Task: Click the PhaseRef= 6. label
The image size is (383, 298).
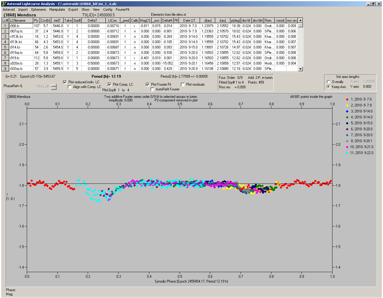Action: [13, 86]
